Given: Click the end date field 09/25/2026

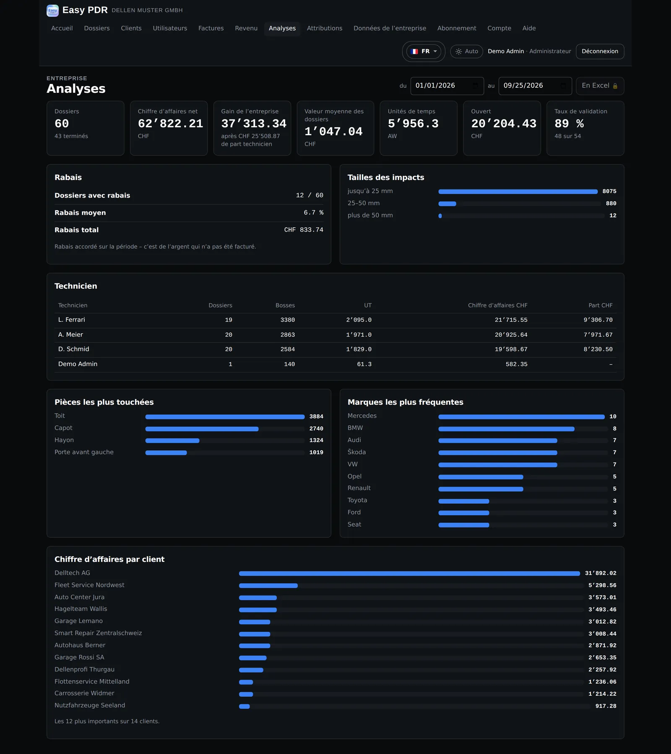Looking at the screenshot, I should 535,86.
